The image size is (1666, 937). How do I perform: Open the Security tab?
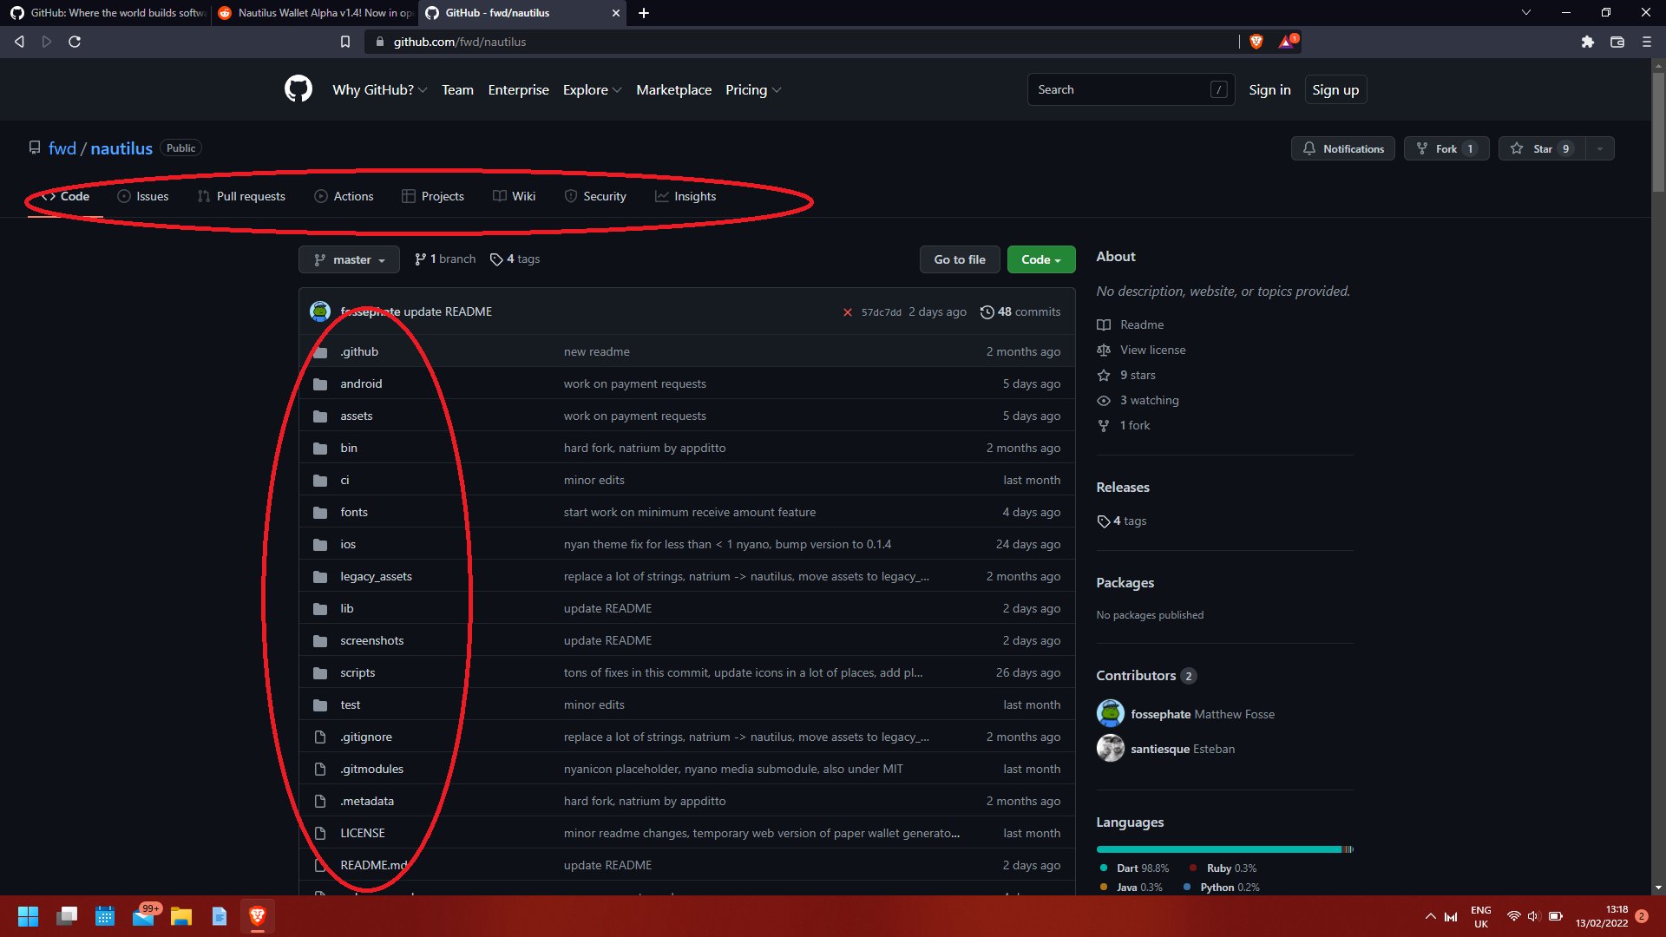tap(595, 197)
